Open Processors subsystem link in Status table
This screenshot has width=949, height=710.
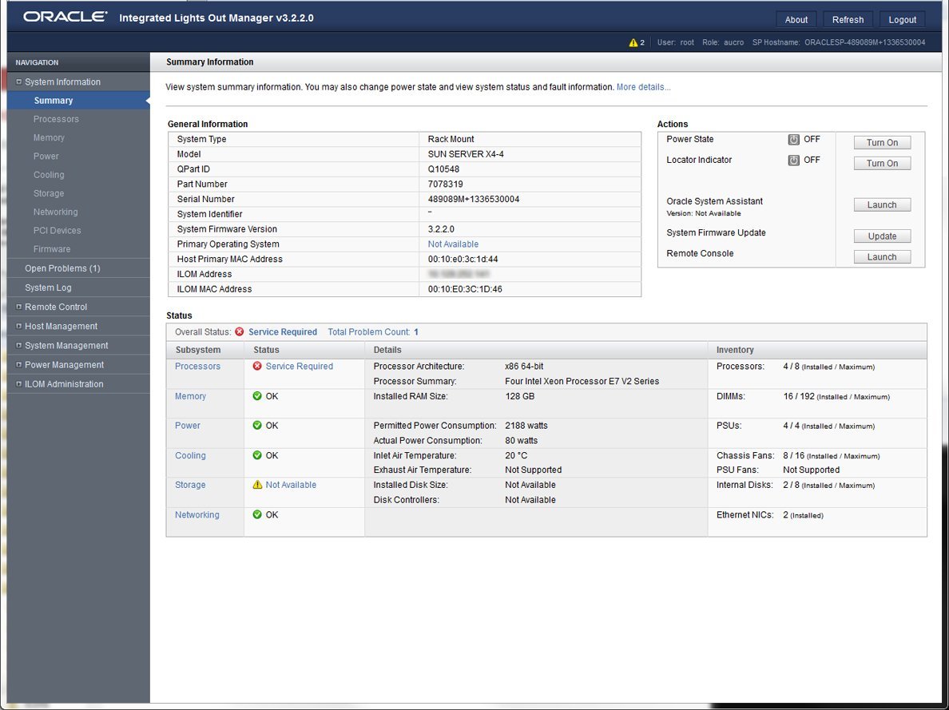click(198, 367)
